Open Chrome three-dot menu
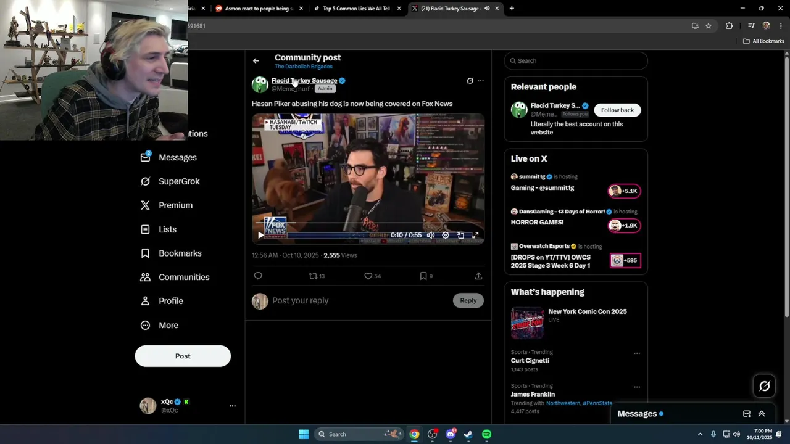This screenshot has width=790, height=444. click(781, 26)
